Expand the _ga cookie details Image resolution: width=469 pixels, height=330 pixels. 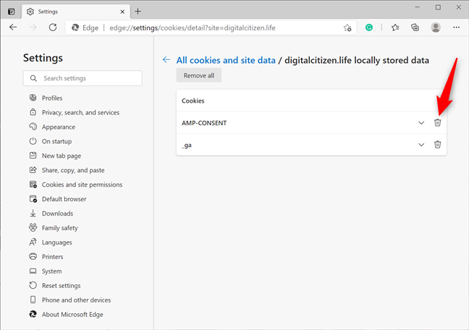tap(421, 145)
